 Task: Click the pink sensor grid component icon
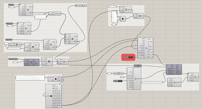(49, 61)
